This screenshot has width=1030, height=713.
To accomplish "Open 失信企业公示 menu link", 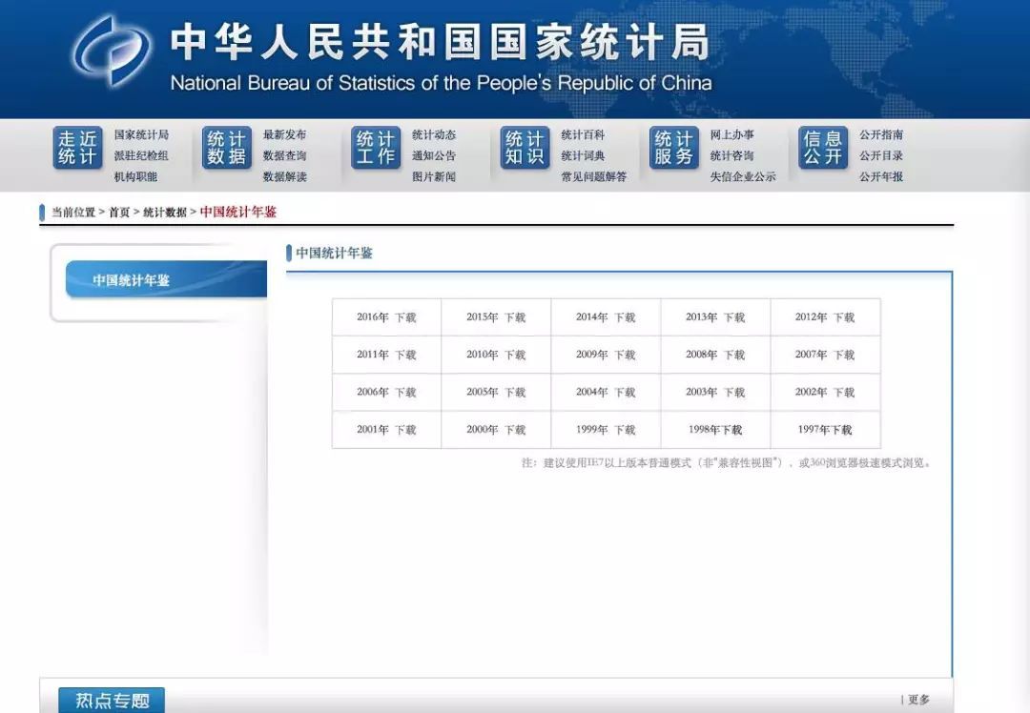I will tap(743, 176).
